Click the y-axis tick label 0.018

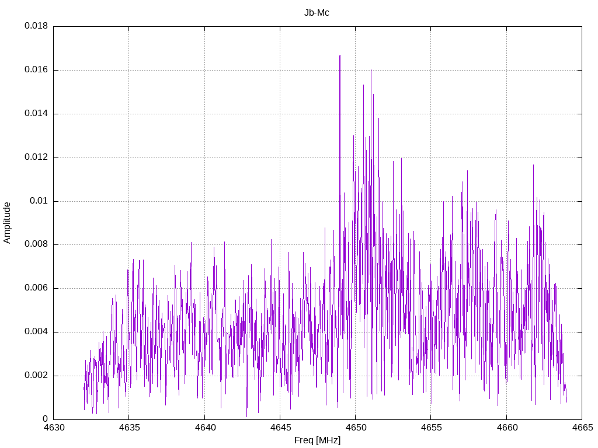pyautogui.click(x=36, y=26)
